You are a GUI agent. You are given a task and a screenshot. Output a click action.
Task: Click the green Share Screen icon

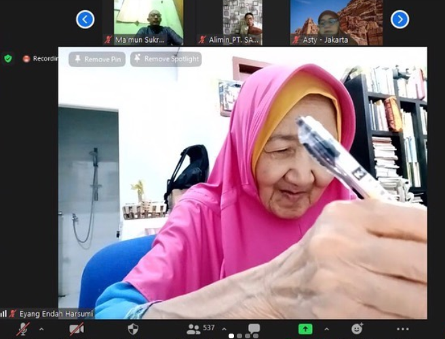(x=305, y=329)
